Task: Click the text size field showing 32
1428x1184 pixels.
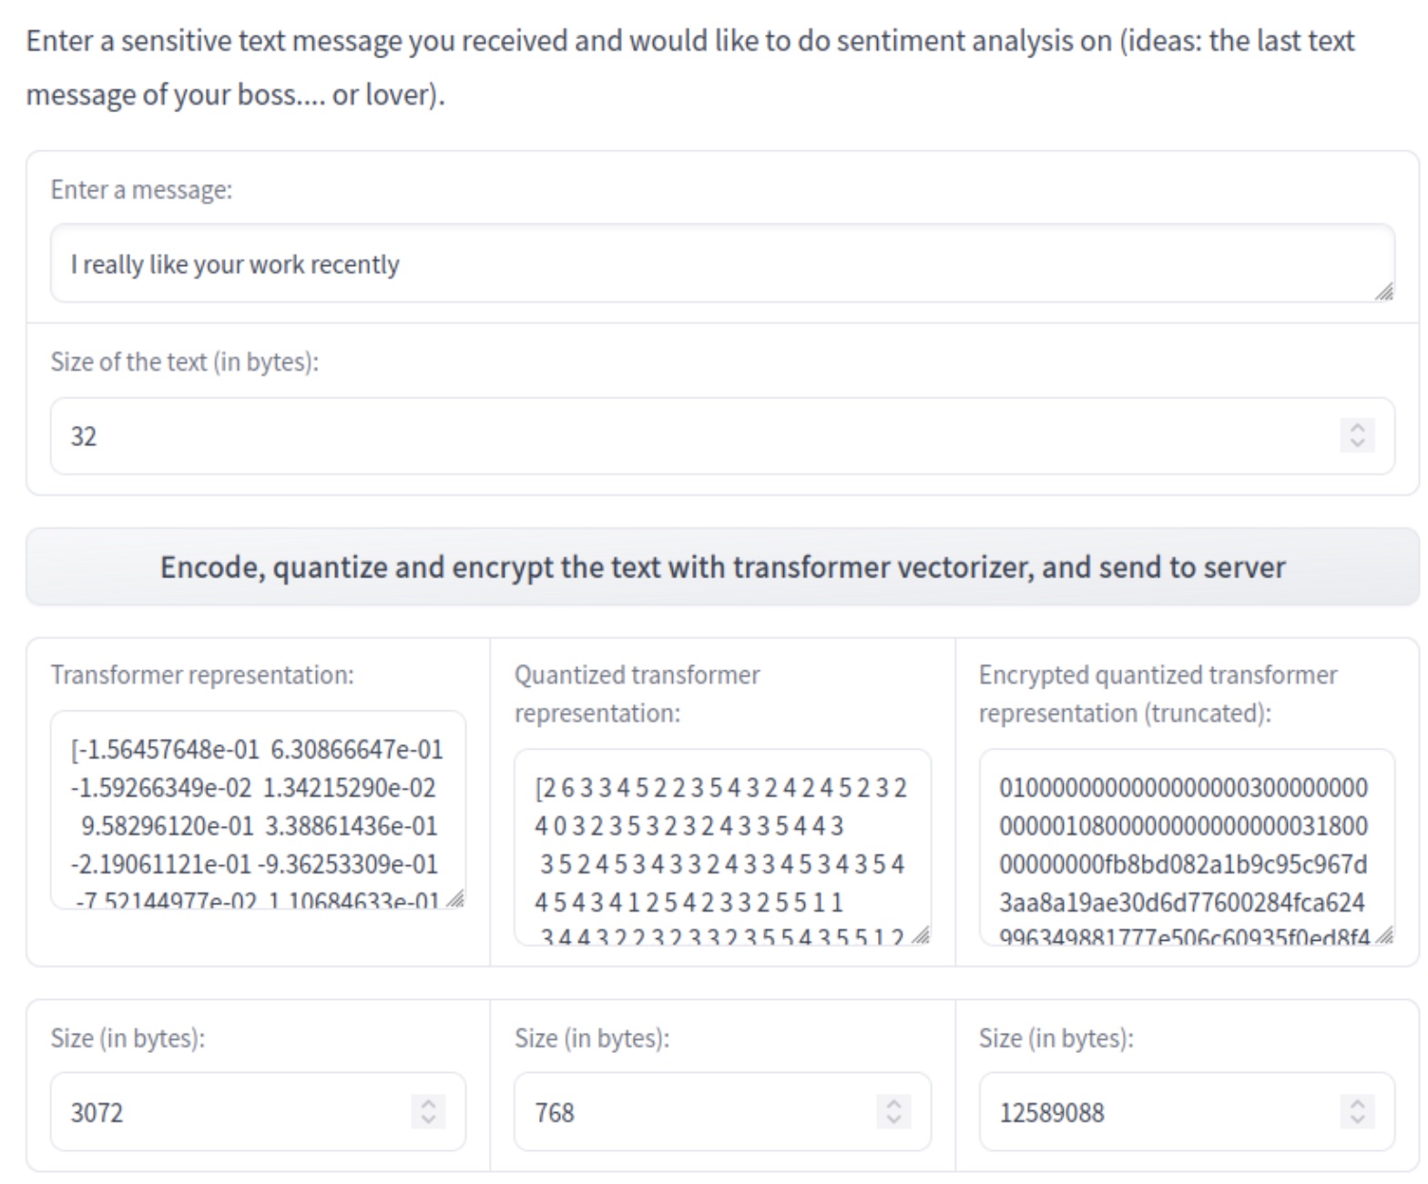Action: [x=692, y=436]
